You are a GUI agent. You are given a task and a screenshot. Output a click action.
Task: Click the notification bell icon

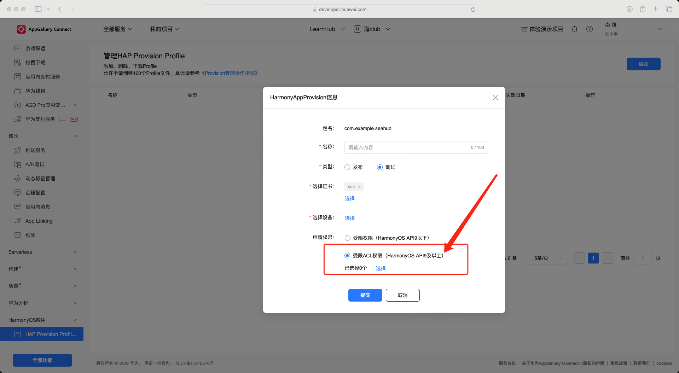tap(575, 29)
